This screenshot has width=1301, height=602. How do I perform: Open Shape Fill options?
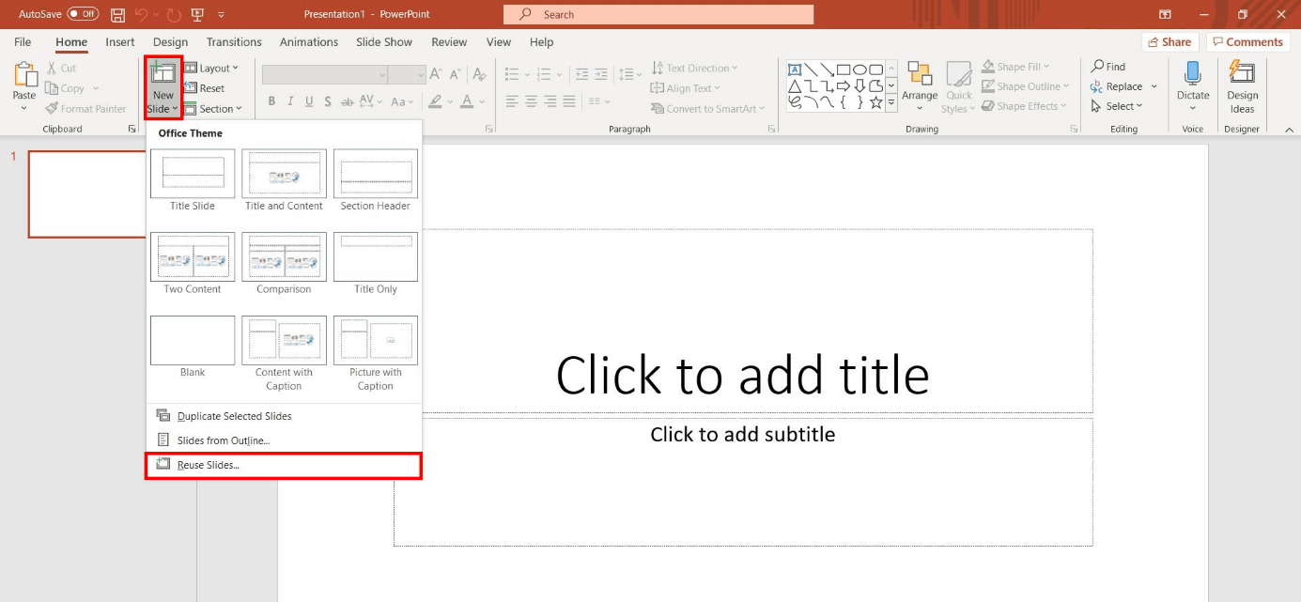[x=1019, y=65]
